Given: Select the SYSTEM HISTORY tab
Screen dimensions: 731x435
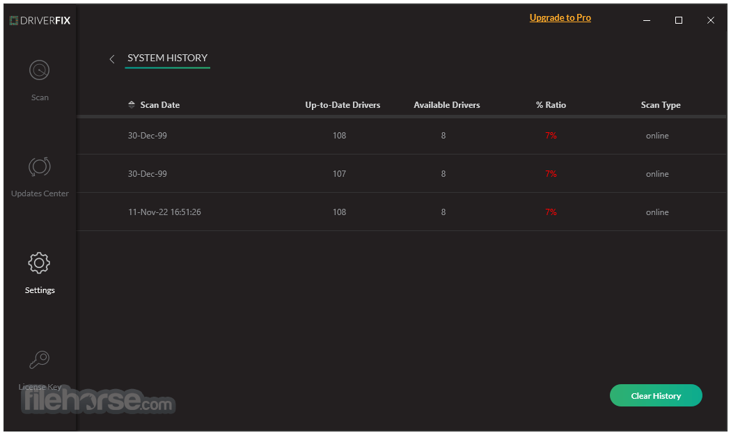Looking at the screenshot, I should point(167,58).
